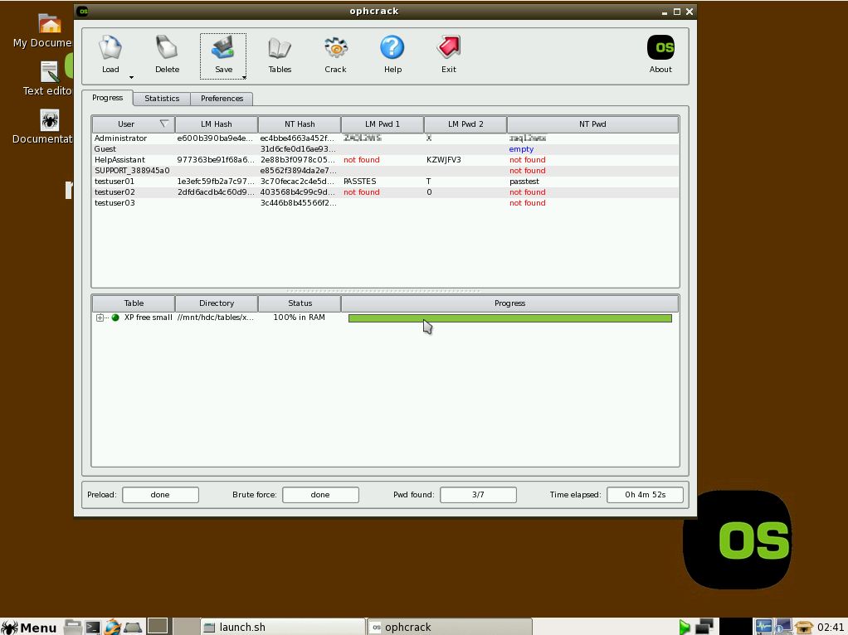The height and width of the screenshot is (635, 848).
Task: Select the SUPPORT_388945a0 user row
Action: [385, 171]
